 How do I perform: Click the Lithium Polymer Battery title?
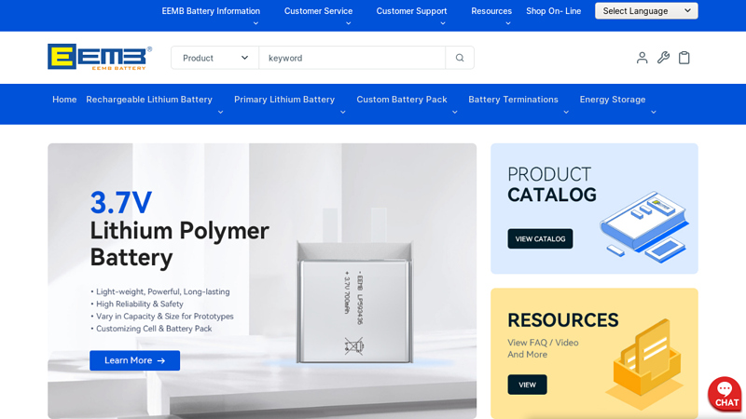point(179,244)
